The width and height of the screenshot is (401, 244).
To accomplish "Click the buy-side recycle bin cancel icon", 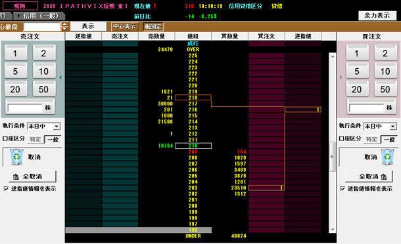I will [387, 157].
